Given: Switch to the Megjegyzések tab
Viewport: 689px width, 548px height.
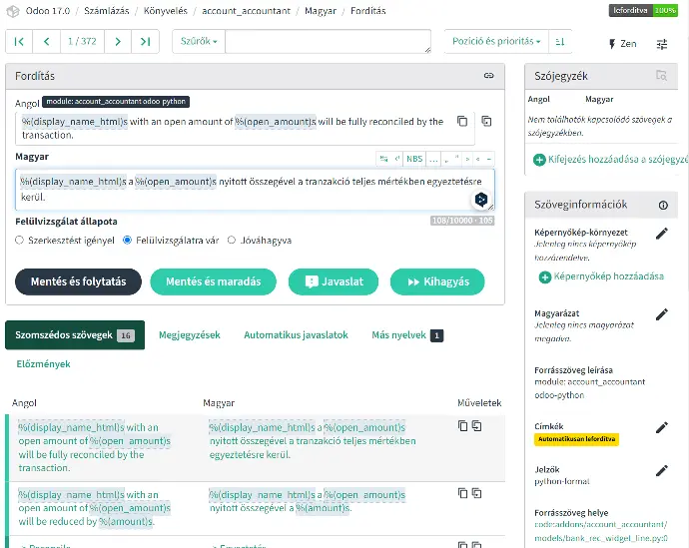Looking at the screenshot, I should 190,335.
